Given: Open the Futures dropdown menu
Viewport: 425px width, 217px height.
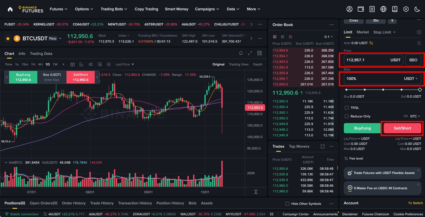Looking at the screenshot, I should [x=59, y=9].
